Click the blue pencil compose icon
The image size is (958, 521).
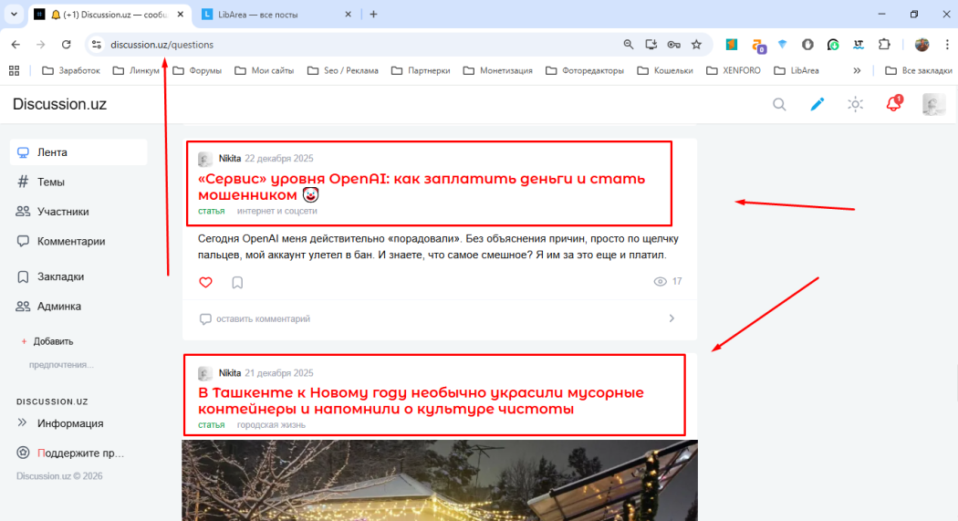click(x=817, y=104)
